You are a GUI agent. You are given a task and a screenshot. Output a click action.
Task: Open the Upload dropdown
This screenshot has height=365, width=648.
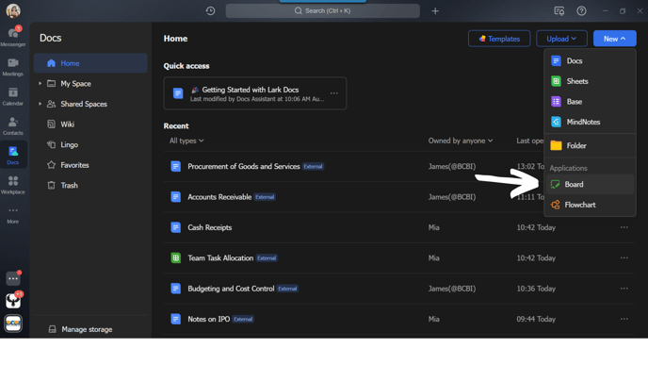click(561, 39)
